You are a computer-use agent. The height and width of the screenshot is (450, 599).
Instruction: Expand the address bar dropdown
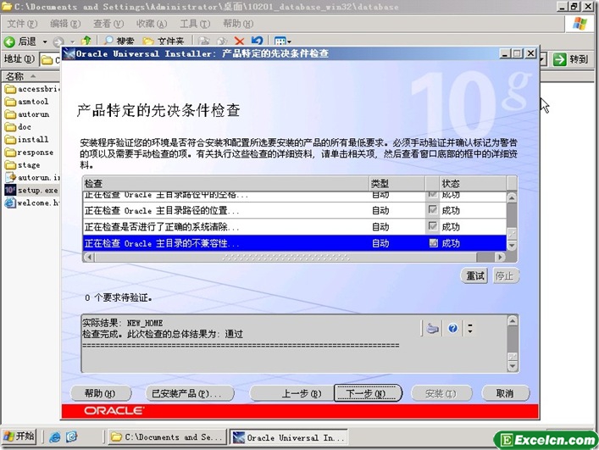pos(544,59)
